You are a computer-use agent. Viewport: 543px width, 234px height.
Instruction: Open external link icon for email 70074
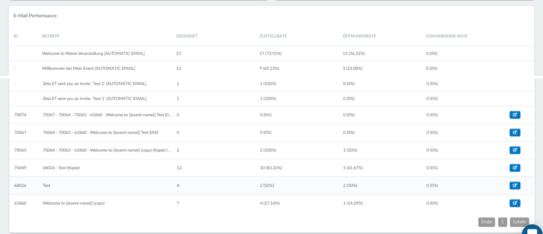click(x=515, y=115)
